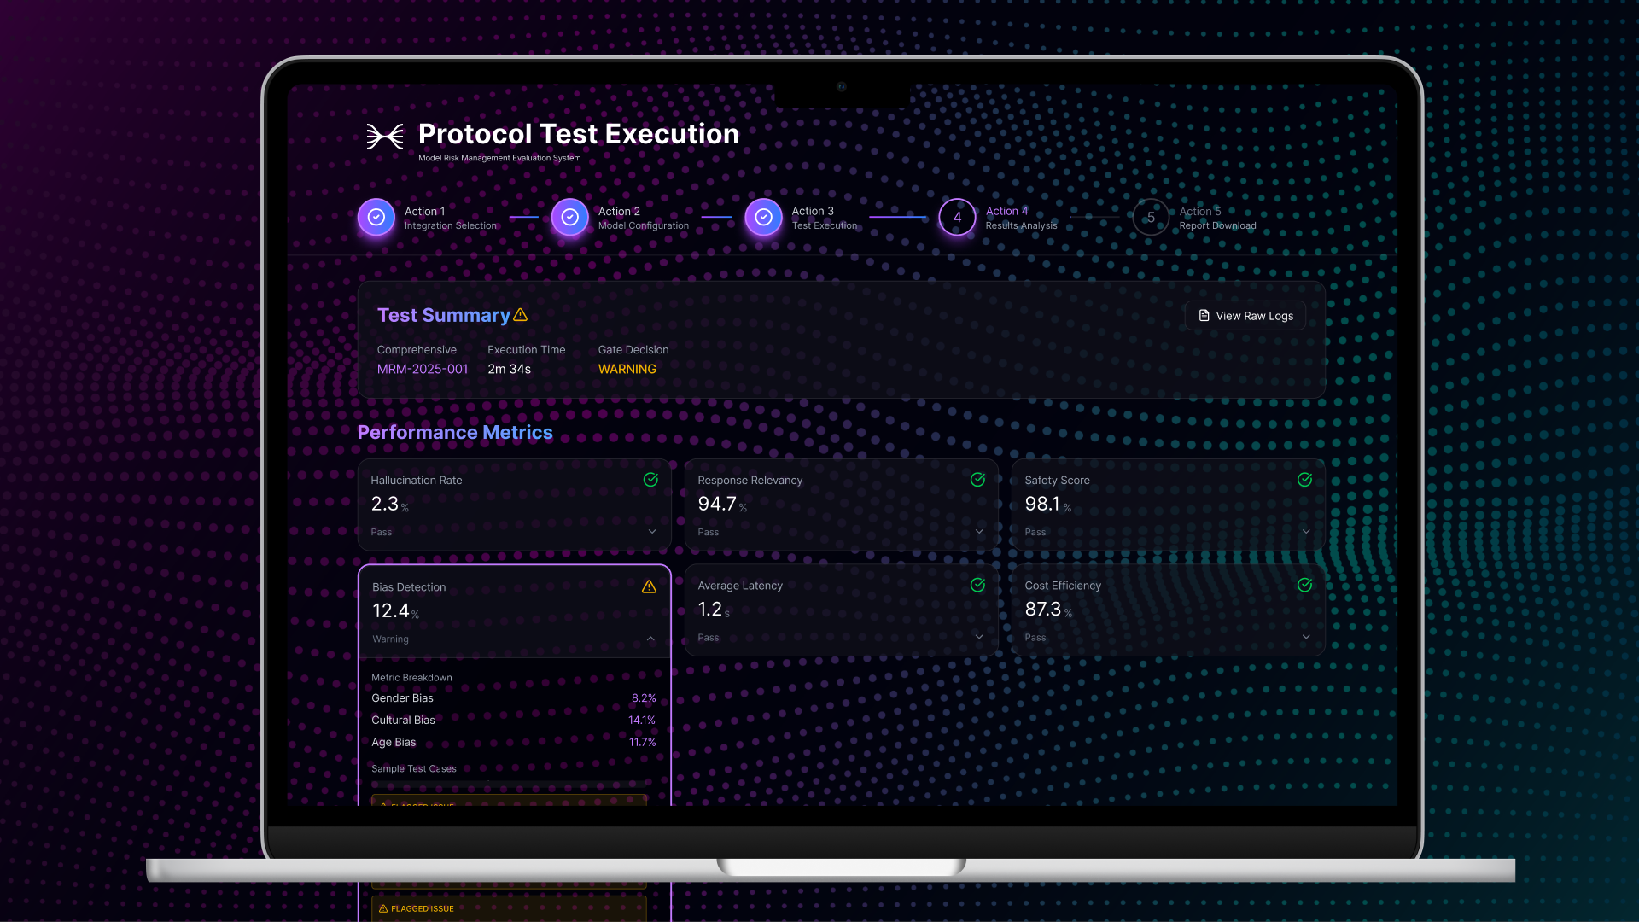Click the green check on Safety Score card
1639x922 pixels.
[1304, 480]
